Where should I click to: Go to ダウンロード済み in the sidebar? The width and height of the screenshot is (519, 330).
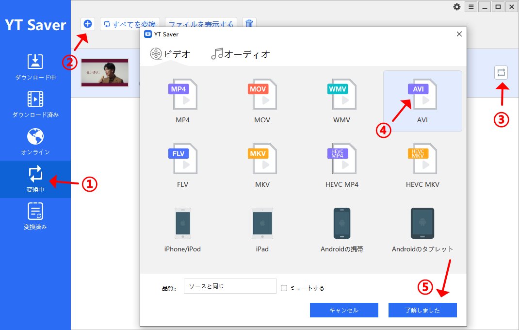35,104
